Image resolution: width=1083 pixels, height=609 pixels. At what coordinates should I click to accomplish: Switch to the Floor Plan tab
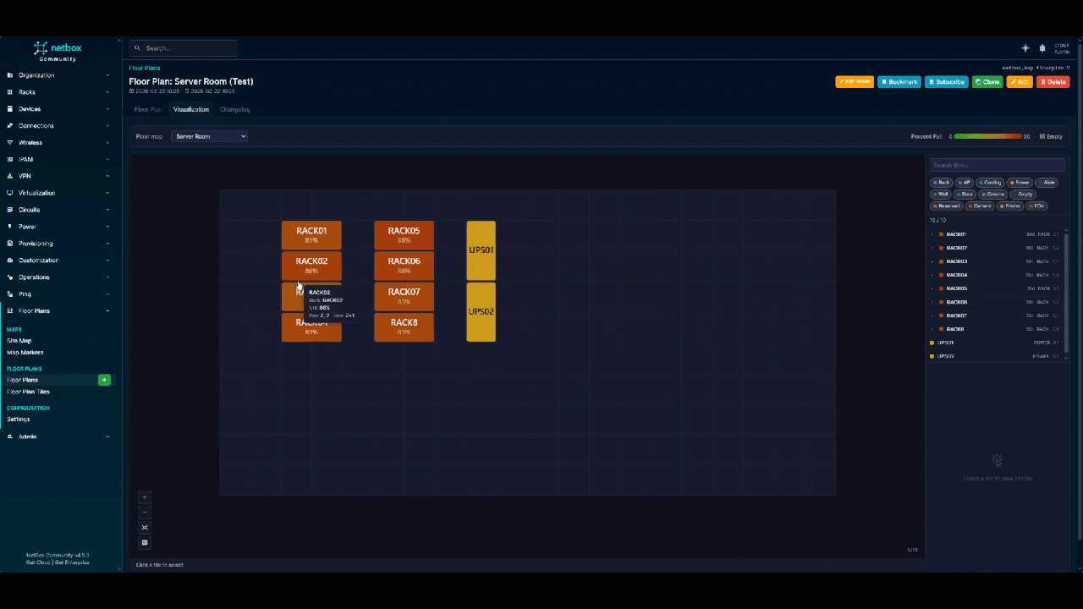(148, 109)
